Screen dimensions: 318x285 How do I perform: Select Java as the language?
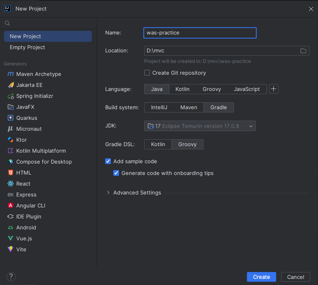[x=157, y=89]
